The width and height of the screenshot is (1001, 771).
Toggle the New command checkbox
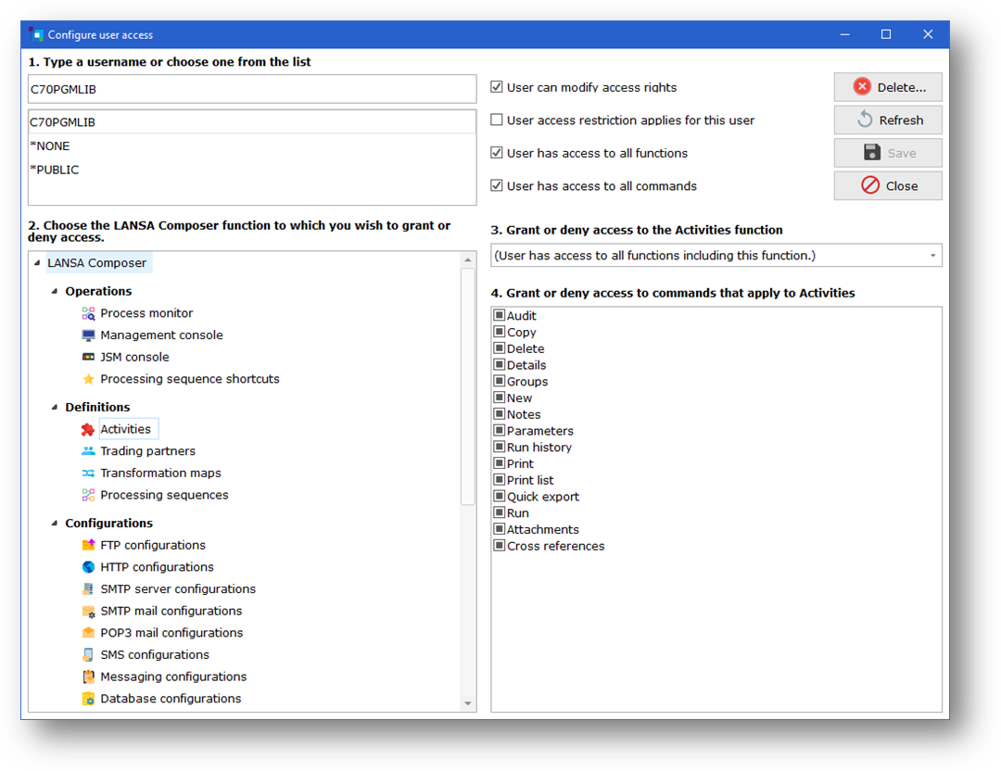click(x=500, y=397)
